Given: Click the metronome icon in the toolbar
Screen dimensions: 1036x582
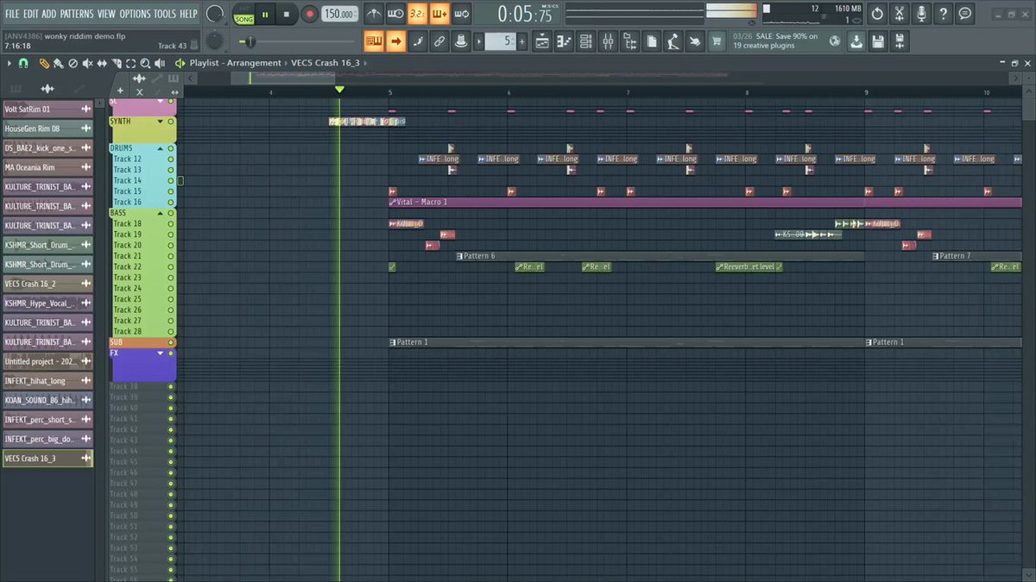Looking at the screenshot, I should click(x=374, y=14).
